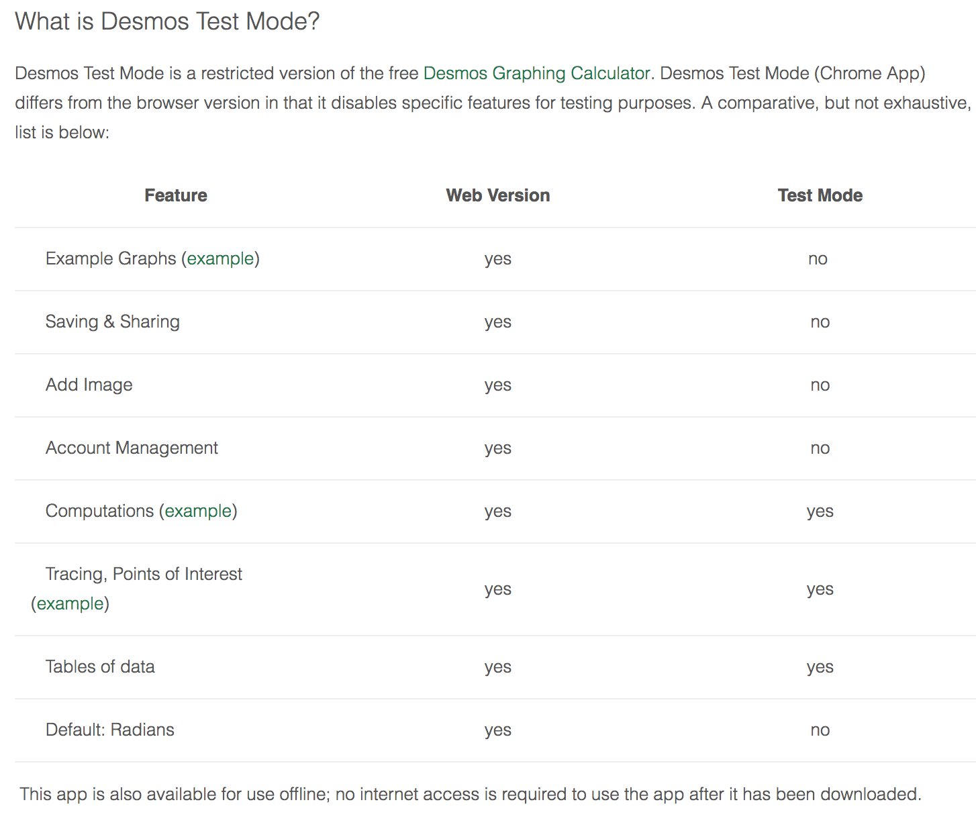Click Web Version 'yes' in Computations row
Screen dimensions: 976x831
(x=498, y=511)
